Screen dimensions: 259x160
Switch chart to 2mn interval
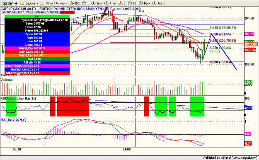[97, 3]
